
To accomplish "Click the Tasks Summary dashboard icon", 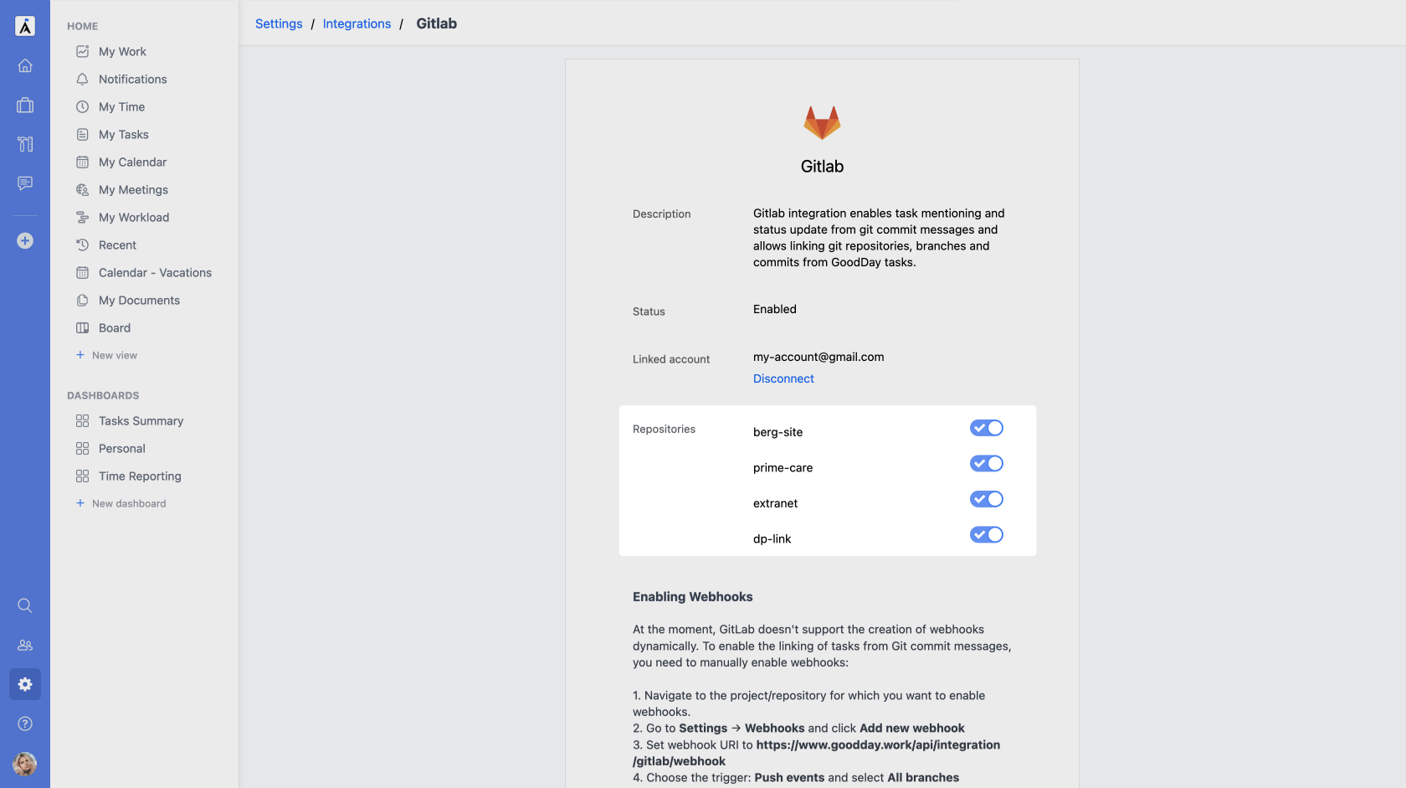I will [82, 421].
